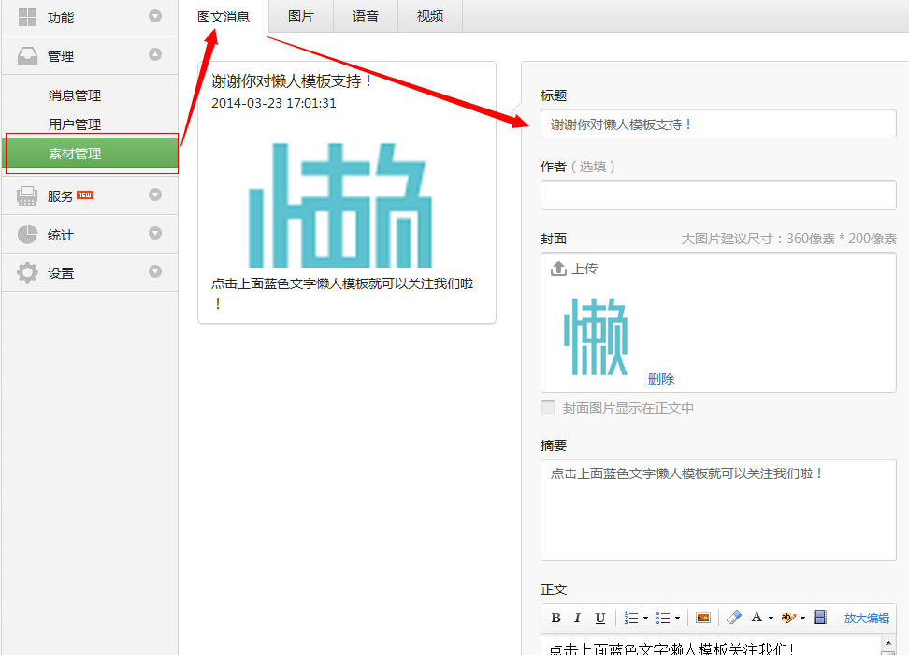The image size is (909, 655).
Task: Click the font color A icon
Action: pyautogui.click(x=757, y=617)
